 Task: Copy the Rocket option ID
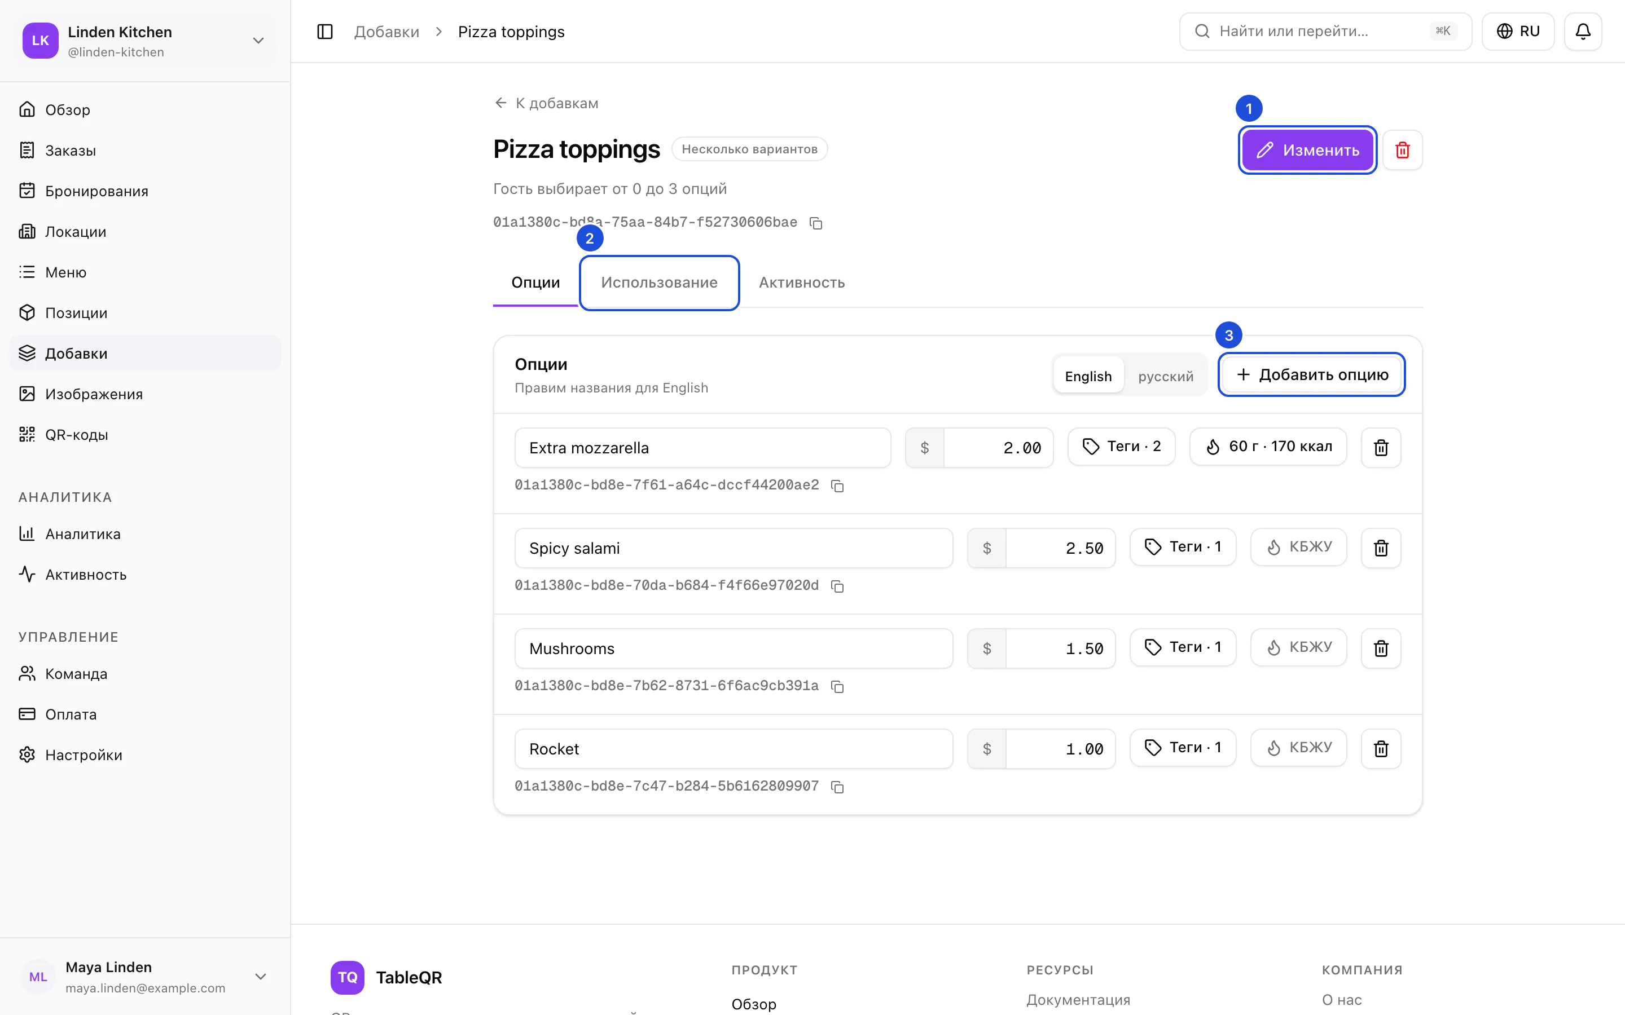[837, 787]
